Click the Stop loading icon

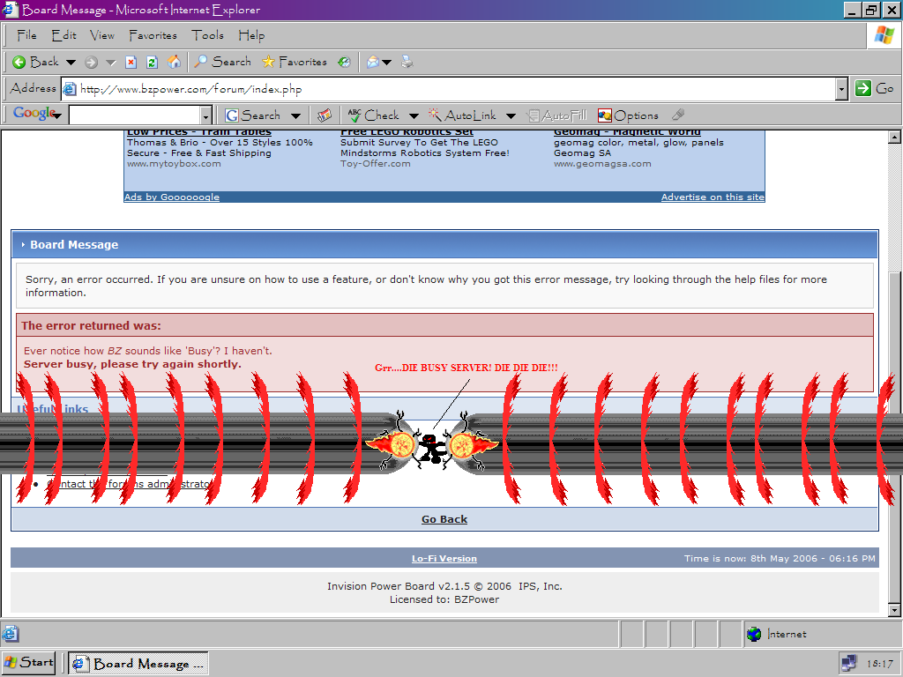click(131, 62)
